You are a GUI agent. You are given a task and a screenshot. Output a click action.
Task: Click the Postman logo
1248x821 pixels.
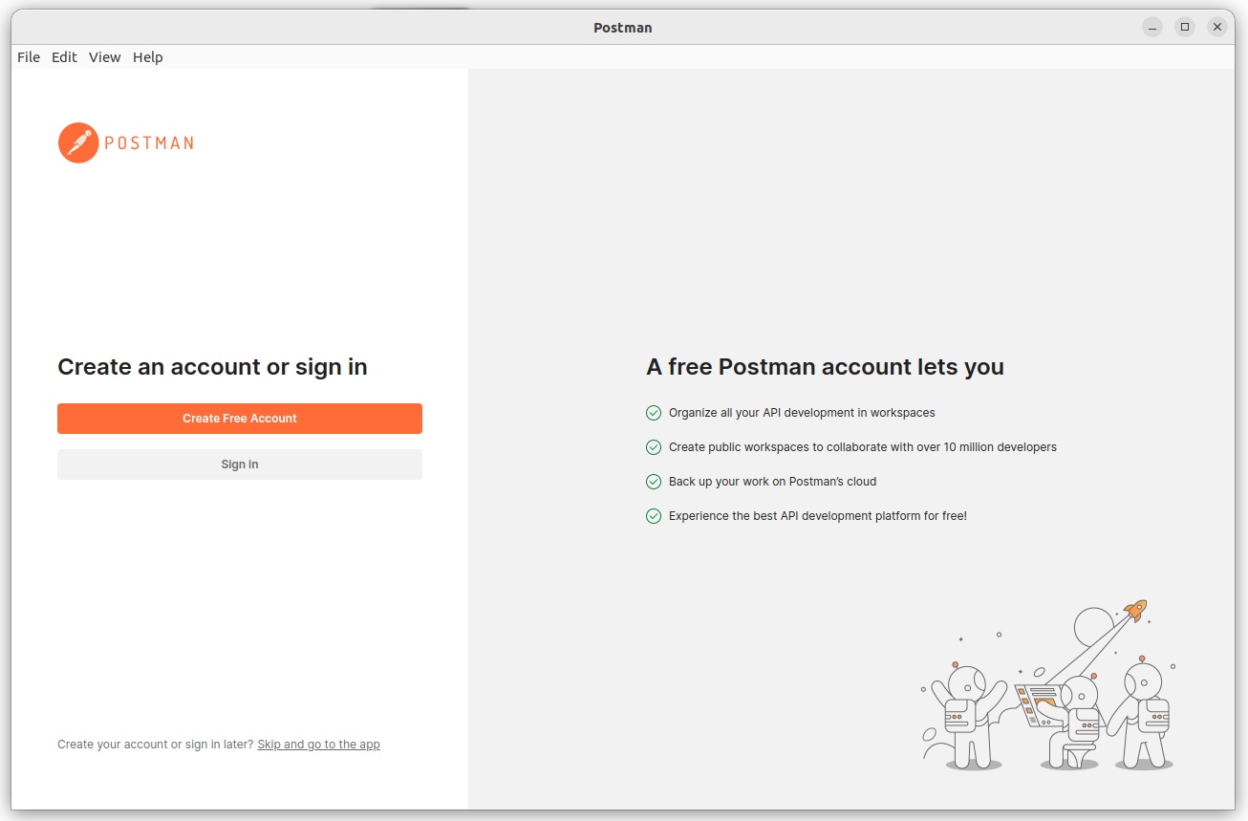(x=125, y=143)
